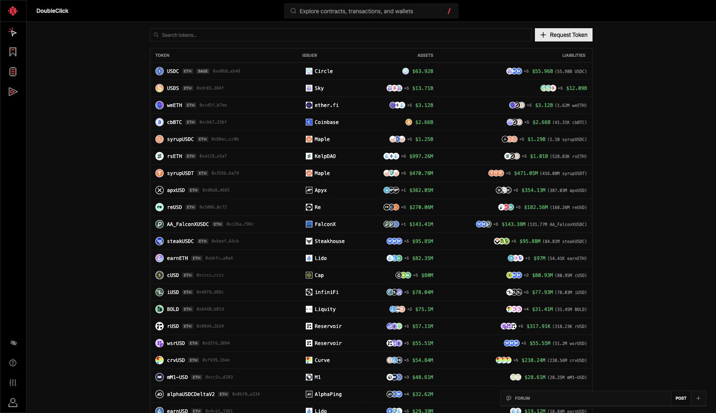Click the $63.92B assets value for USDC

(x=423, y=71)
